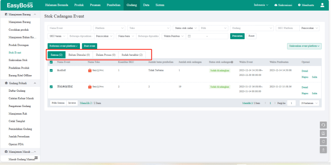Switch to the Belum Dimulai (0) tab

(79, 55)
